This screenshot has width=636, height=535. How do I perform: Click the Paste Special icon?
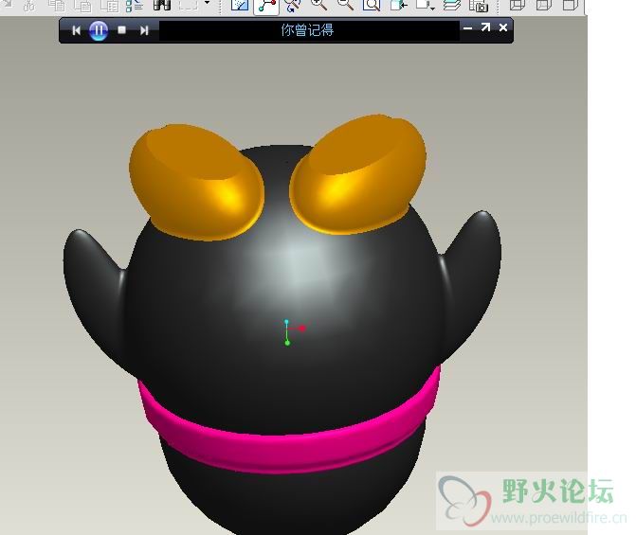click(109, 6)
